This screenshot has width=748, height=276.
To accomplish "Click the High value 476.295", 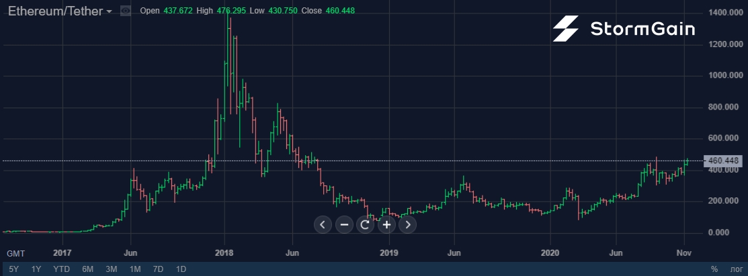I will click(x=231, y=11).
